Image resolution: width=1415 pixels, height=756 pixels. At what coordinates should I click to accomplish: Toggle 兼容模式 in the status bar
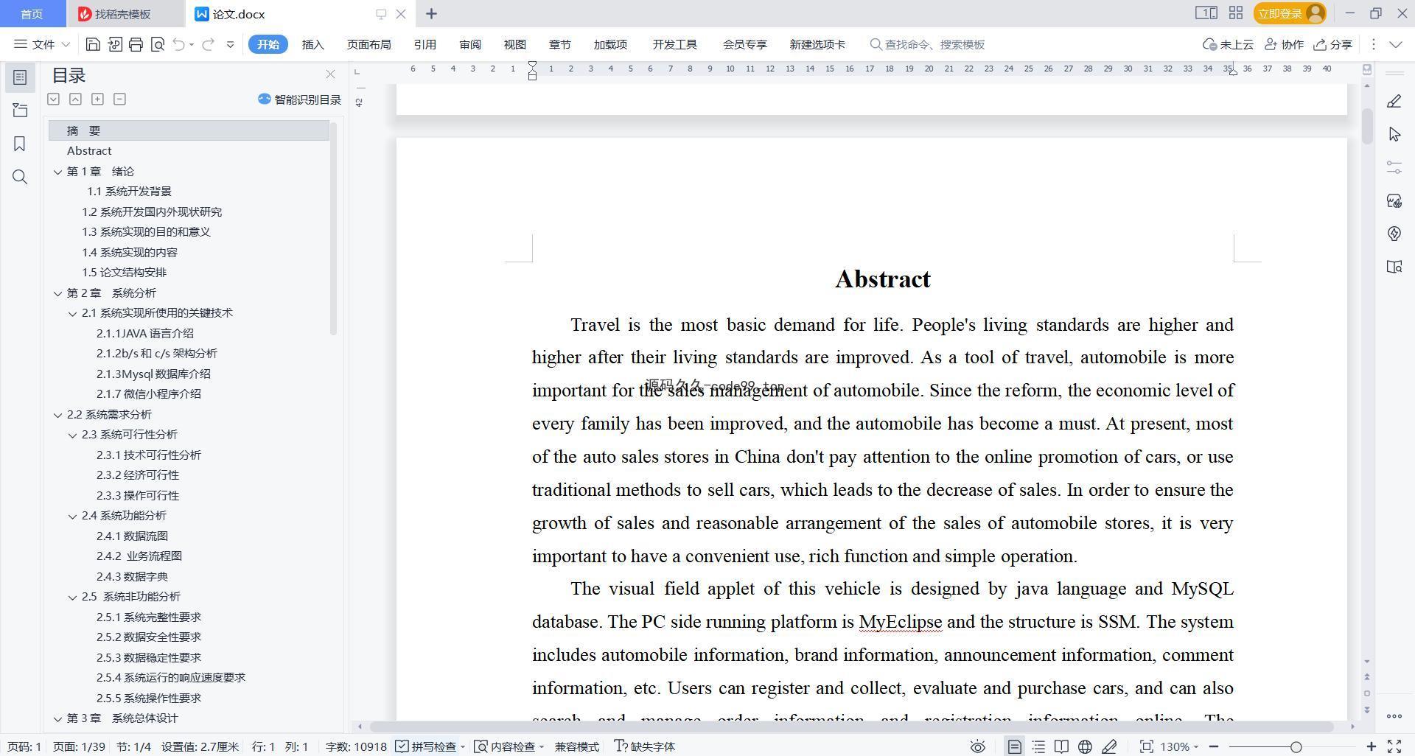point(577,746)
